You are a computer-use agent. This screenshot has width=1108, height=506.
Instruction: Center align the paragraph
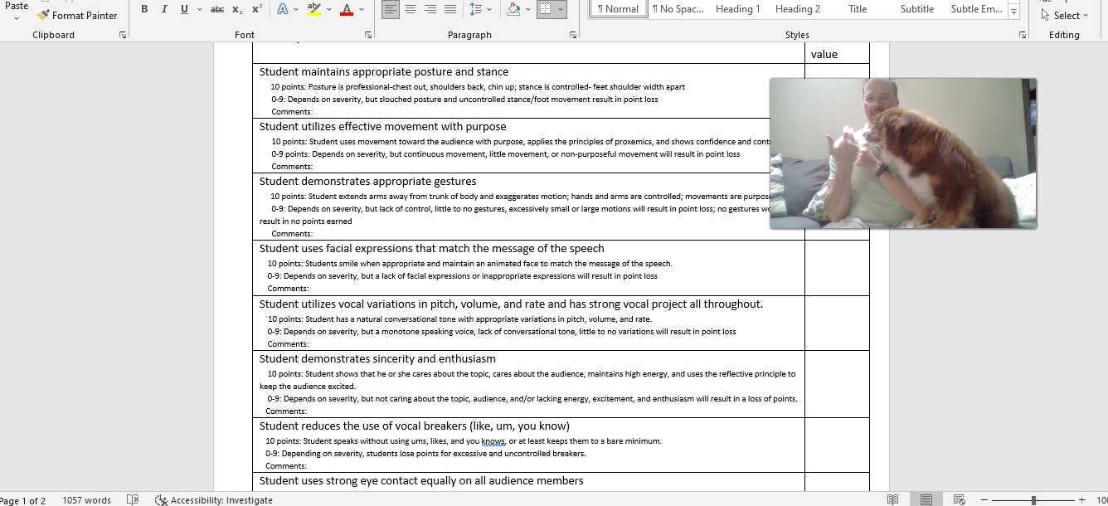[x=411, y=9]
